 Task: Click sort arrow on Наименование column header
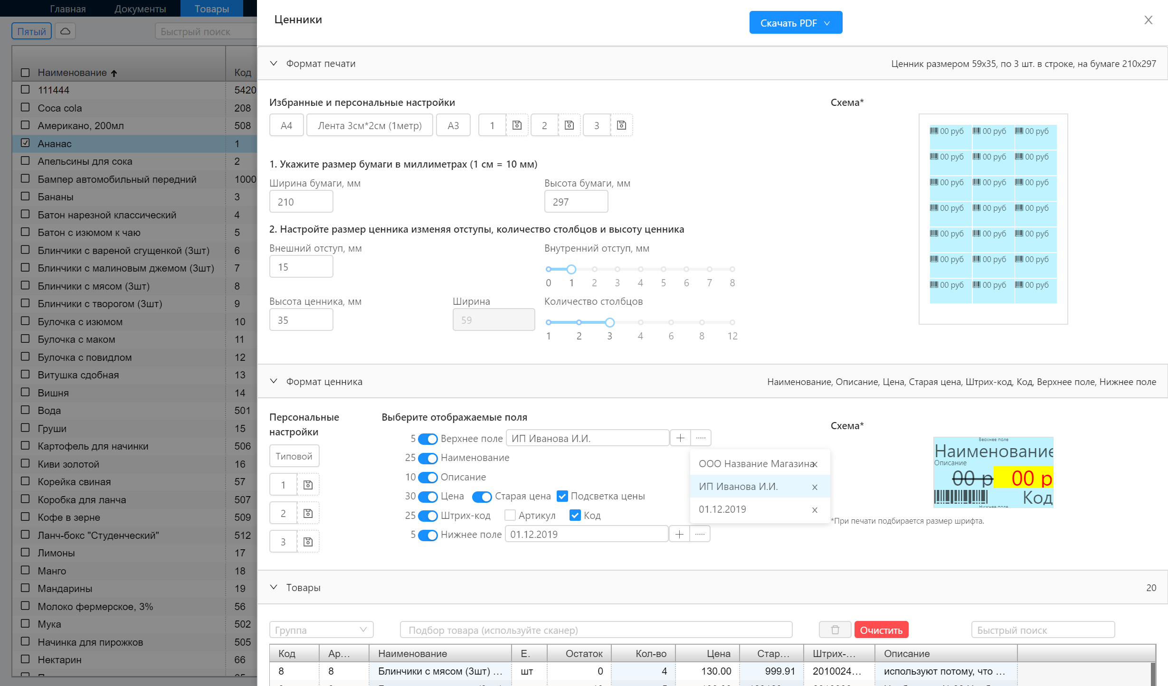(114, 73)
